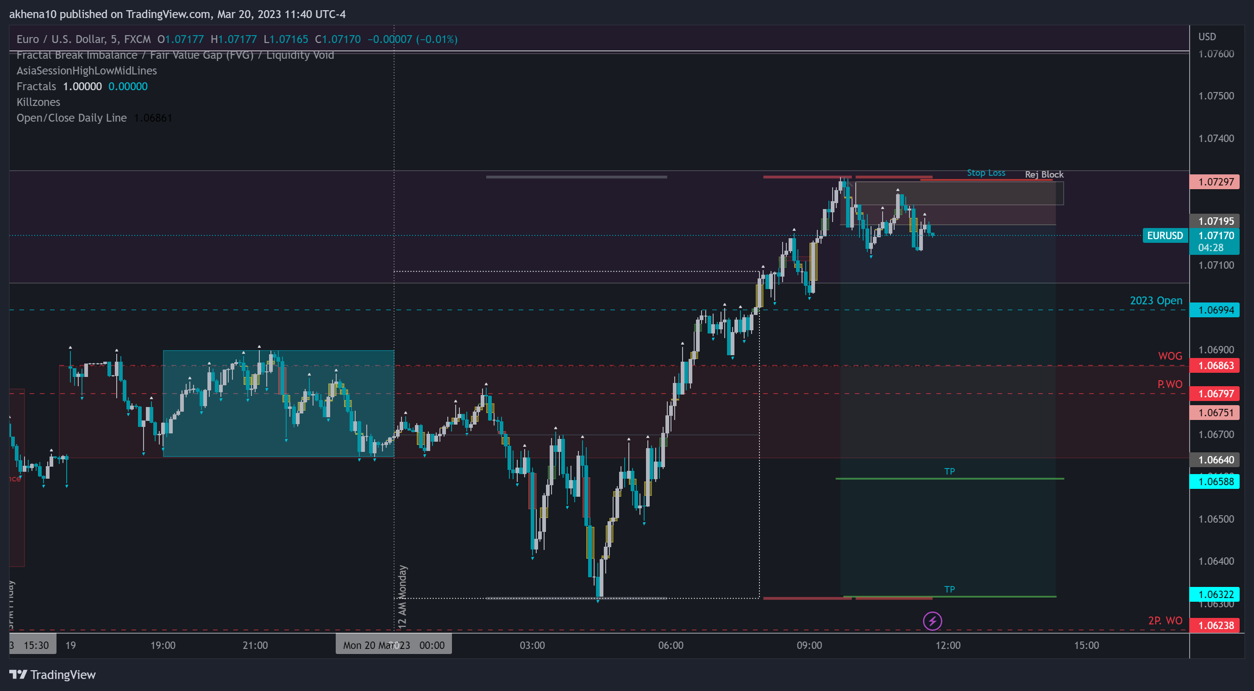This screenshot has height=691, width=1254.
Task: Select the WOG line label
Action: tap(1170, 356)
